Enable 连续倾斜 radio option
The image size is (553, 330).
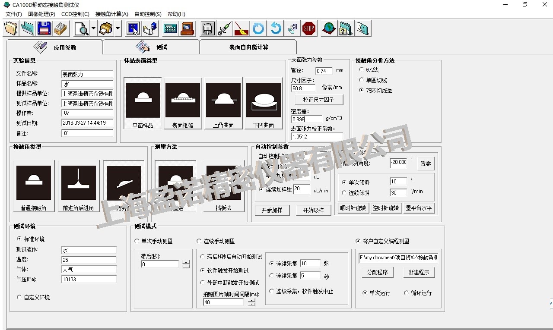(344, 193)
